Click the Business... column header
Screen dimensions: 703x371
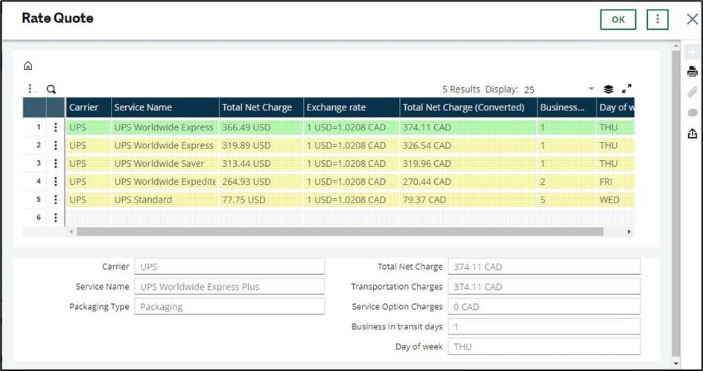[x=567, y=108]
